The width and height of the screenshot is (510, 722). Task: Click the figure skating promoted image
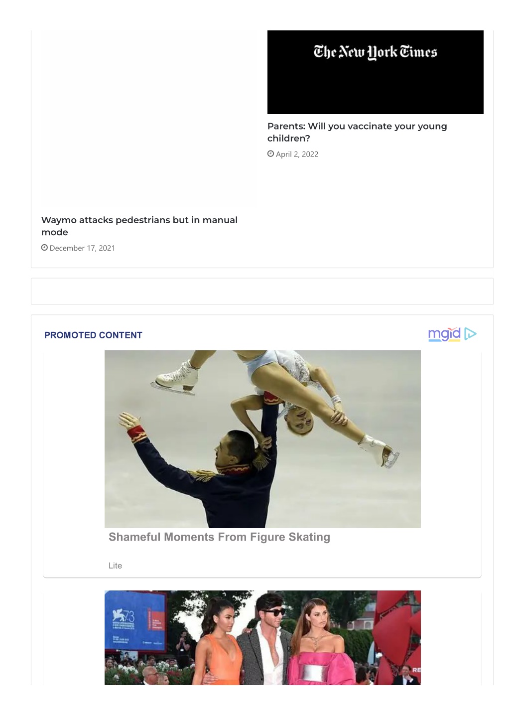262,439
